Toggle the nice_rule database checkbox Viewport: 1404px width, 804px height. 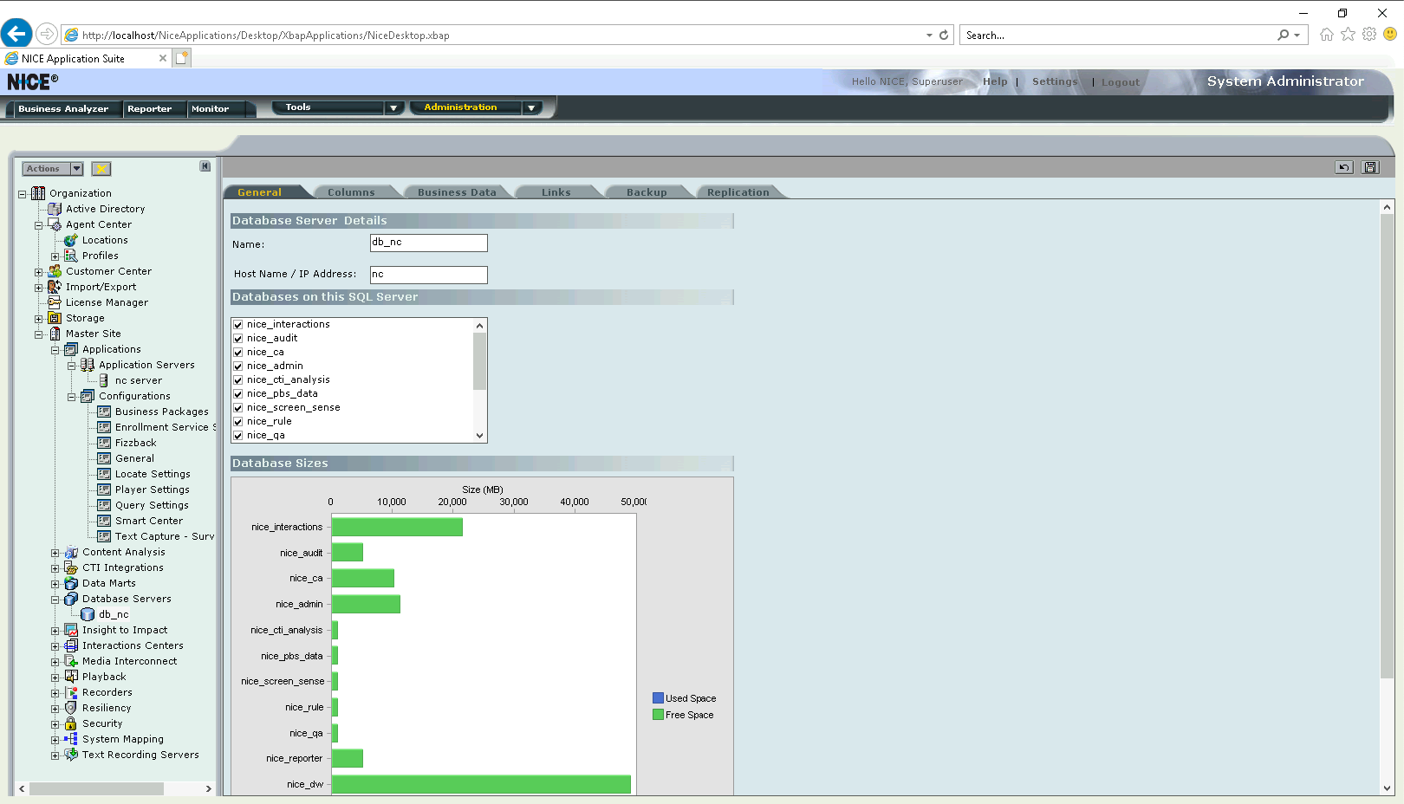(x=238, y=422)
